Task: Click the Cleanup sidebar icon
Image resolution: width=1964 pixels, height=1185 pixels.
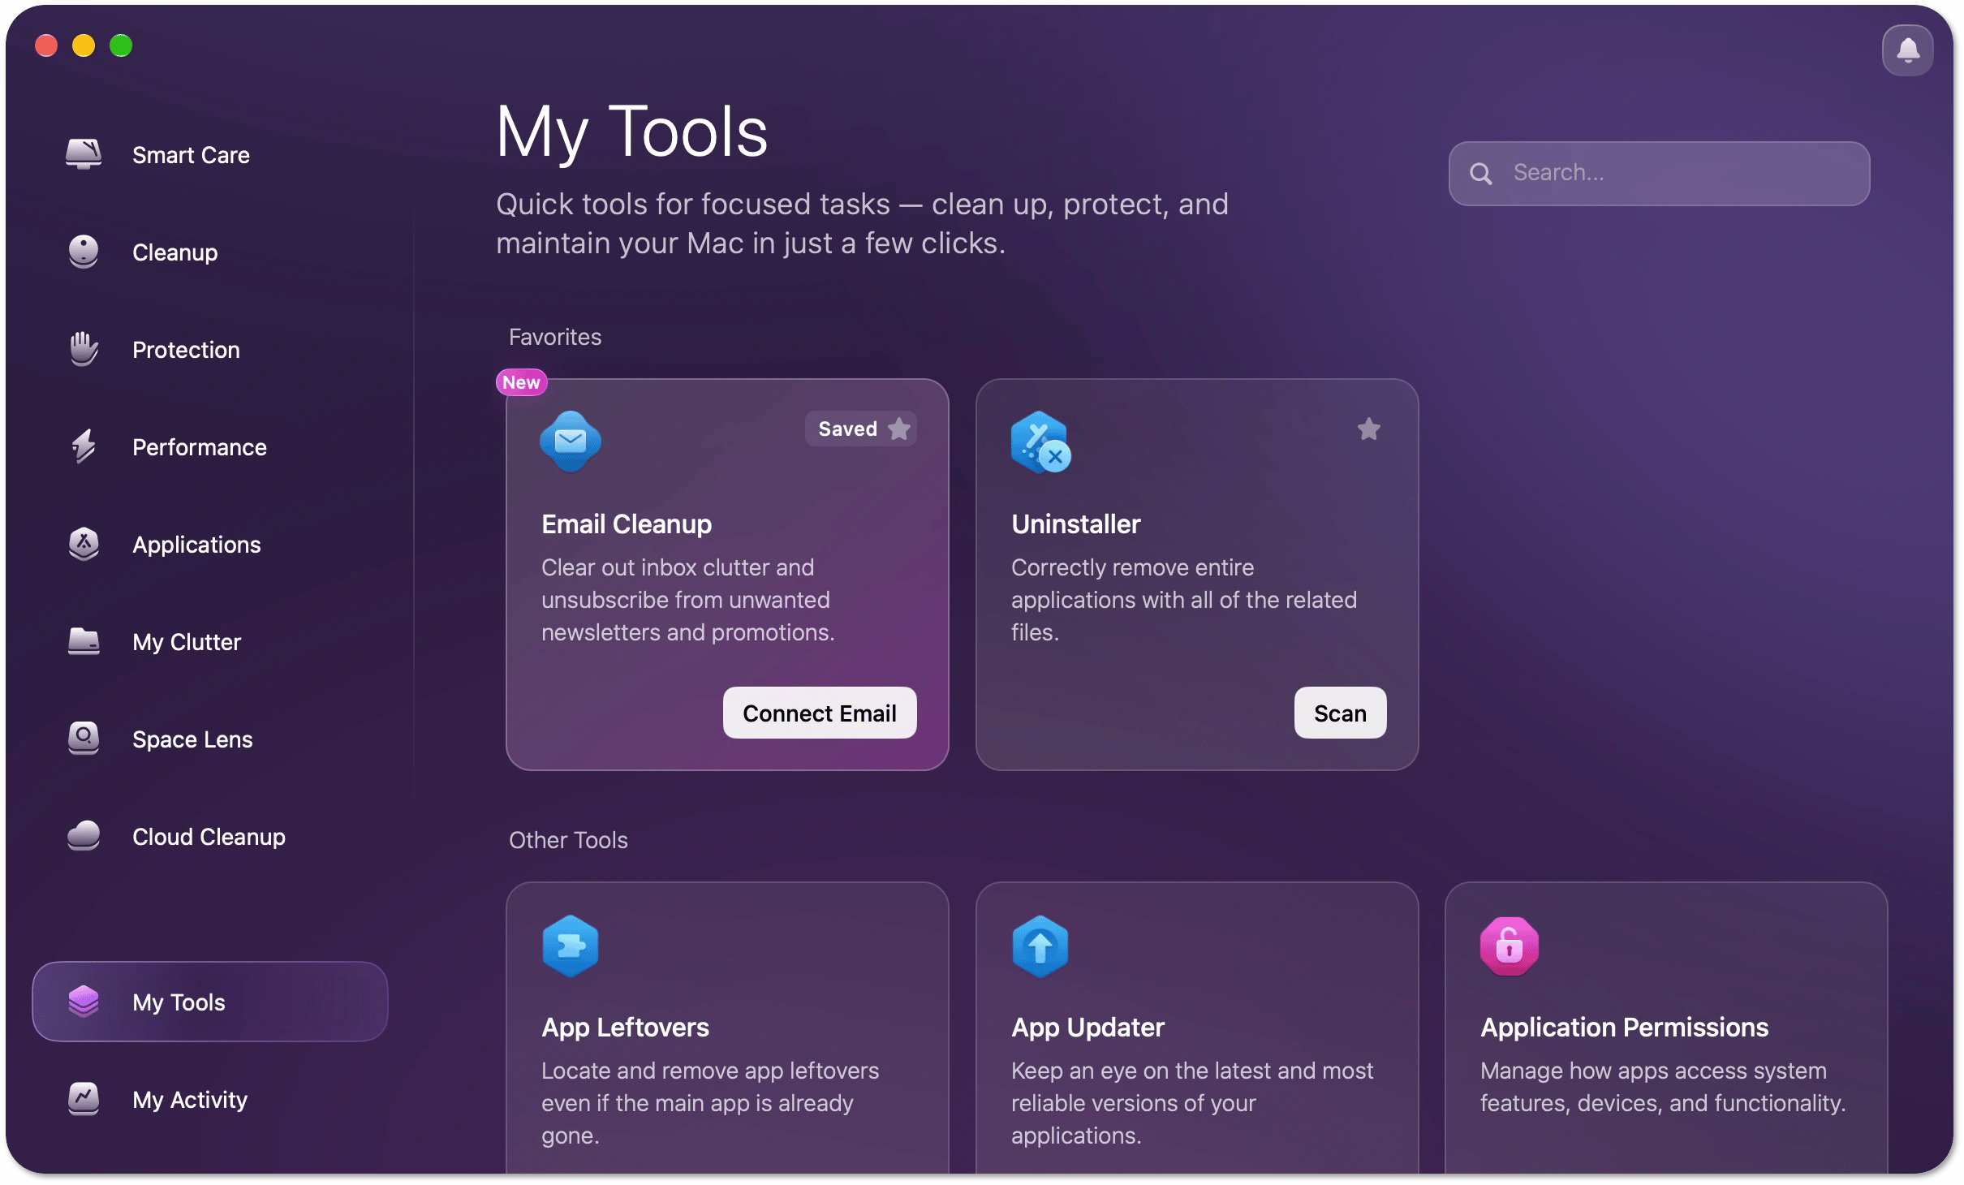Action: [x=84, y=252]
